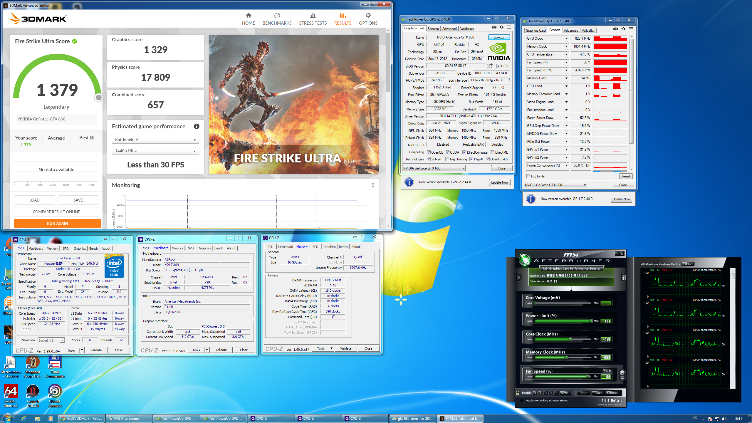Open the Bench tab in first CPU-Z window
752x423 pixels.
click(x=93, y=249)
